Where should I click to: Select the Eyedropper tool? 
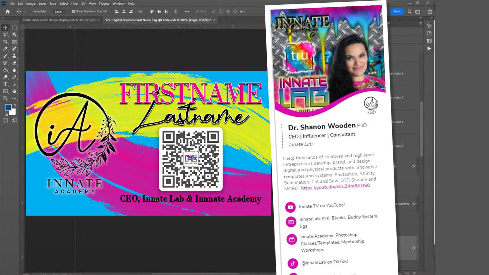point(5,49)
